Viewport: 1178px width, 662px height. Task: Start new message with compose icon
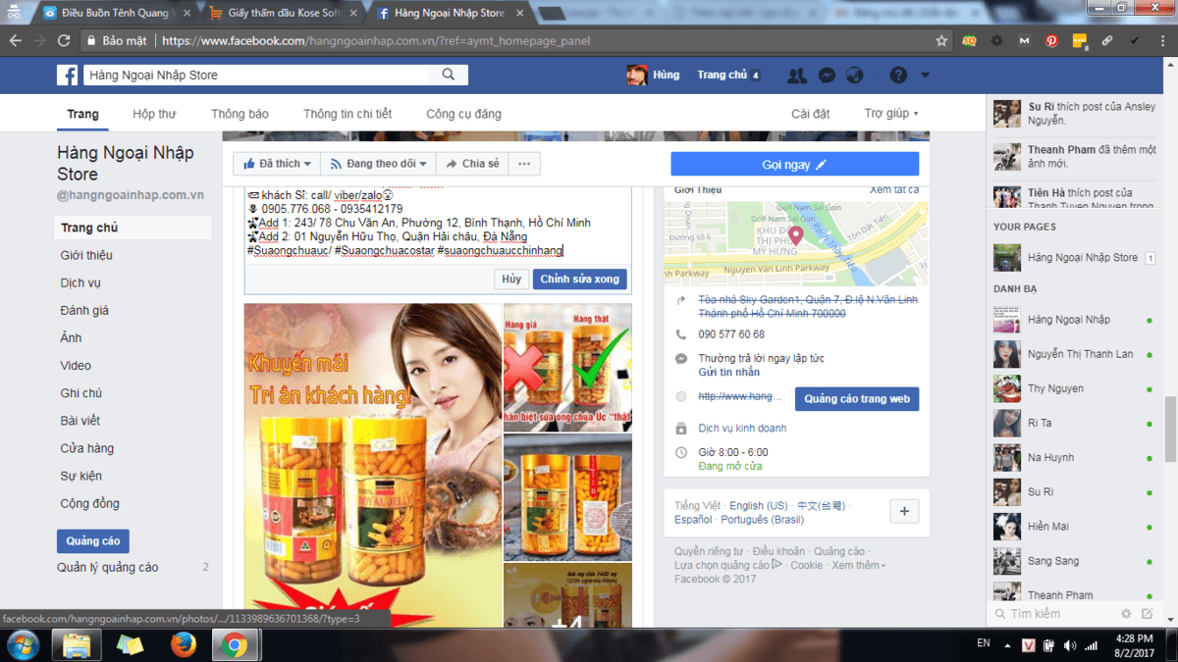1149,614
